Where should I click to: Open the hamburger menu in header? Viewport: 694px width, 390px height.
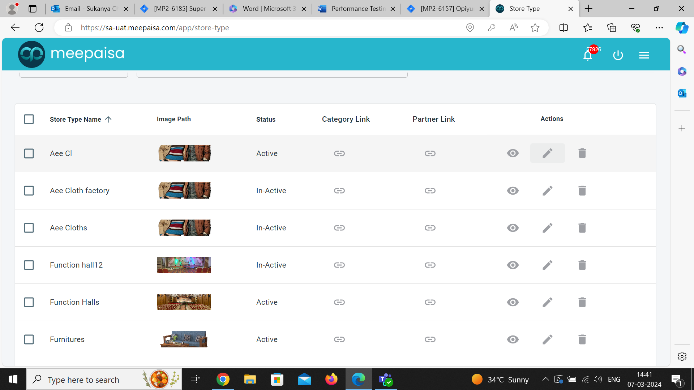[x=644, y=55]
